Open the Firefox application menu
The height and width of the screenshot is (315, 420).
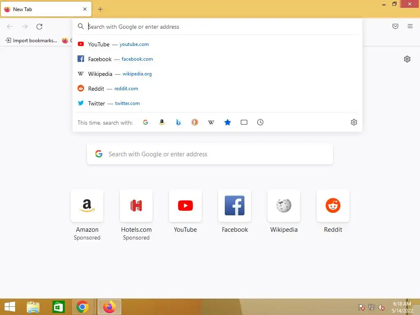[410, 26]
